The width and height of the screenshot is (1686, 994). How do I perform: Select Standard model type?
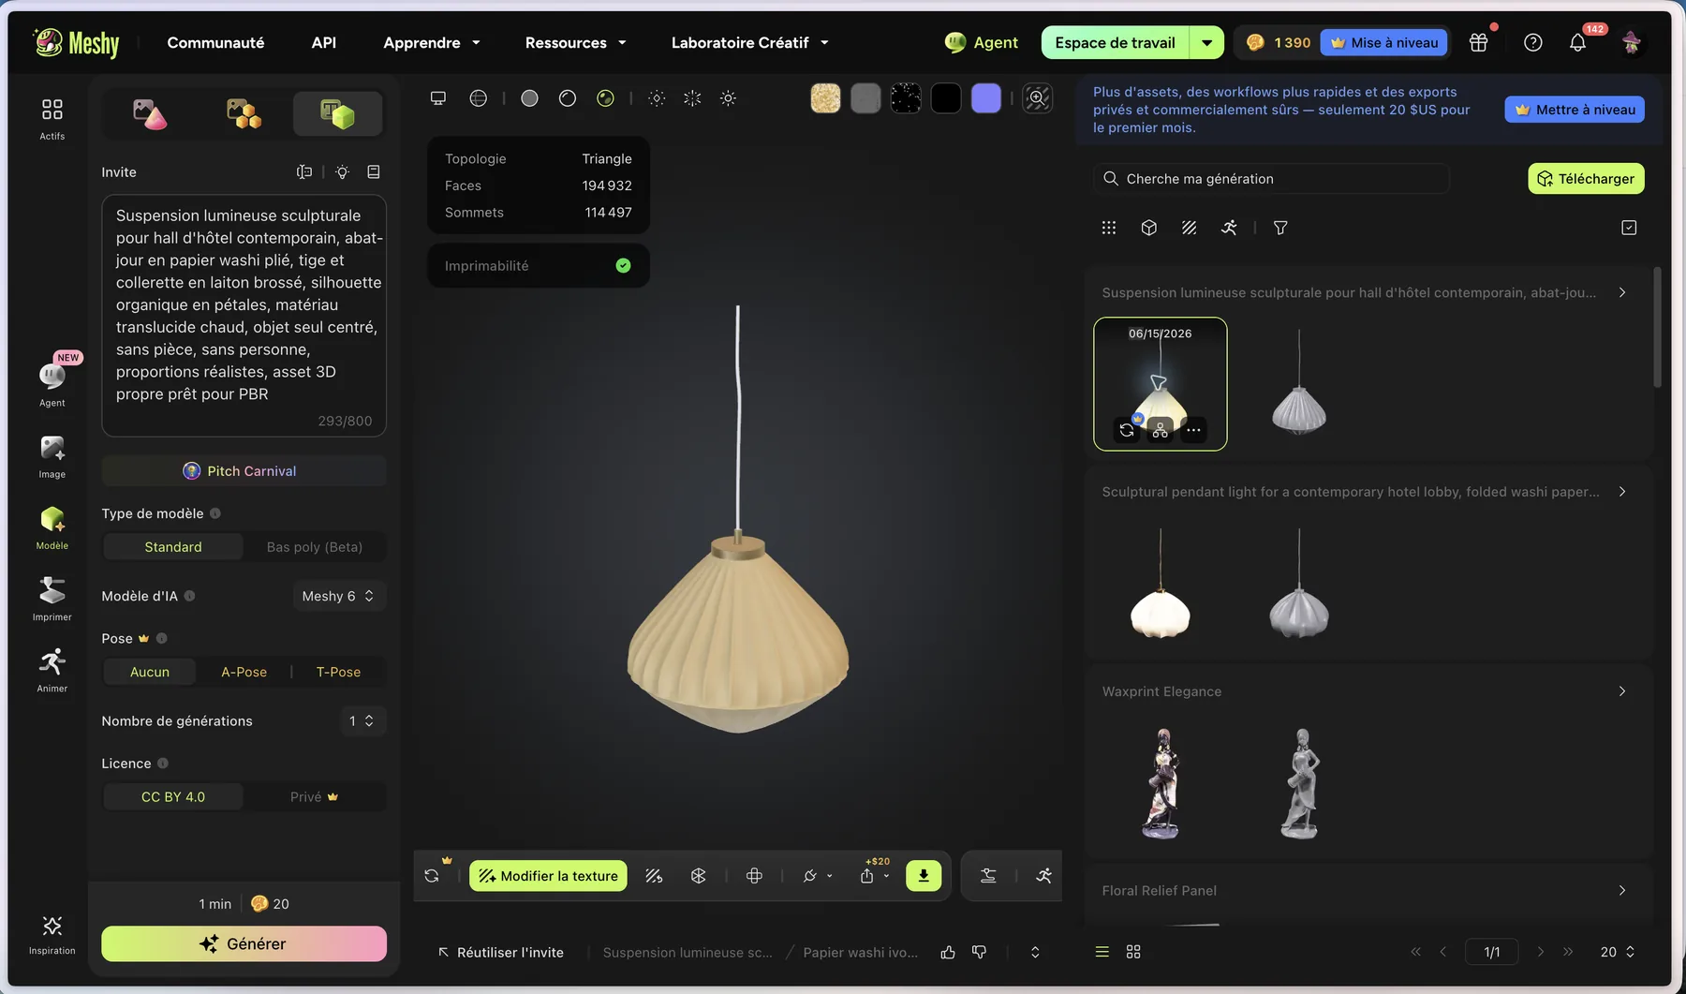coord(173,547)
